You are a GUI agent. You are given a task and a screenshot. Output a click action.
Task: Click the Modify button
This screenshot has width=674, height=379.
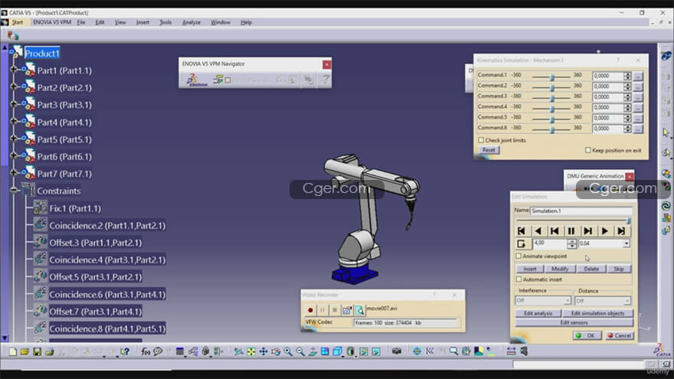(560, 269)
